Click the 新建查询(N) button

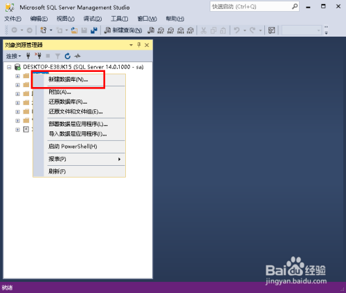tap(123, 30)
